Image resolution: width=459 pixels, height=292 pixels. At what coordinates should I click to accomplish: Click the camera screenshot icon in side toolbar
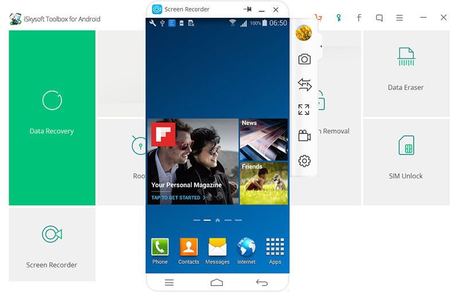click(304, 59)
